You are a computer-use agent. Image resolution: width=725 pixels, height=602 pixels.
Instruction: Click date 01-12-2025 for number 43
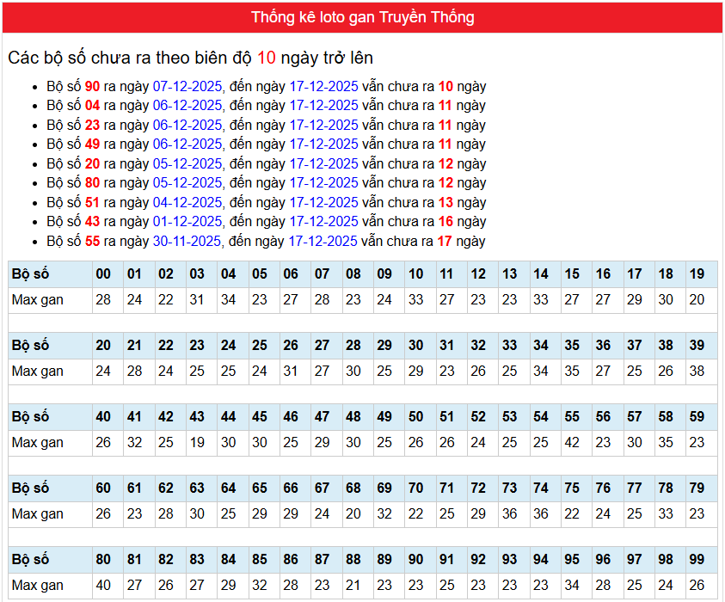pos(187,222)
